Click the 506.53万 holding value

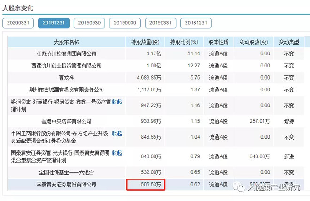point(151,185)
